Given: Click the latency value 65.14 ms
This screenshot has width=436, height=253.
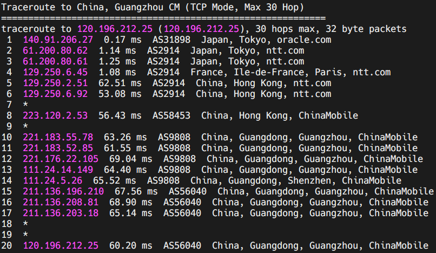Looking at the screenshot, I should [131, 213].
